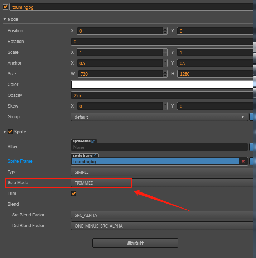This screenshot has width=256, height=258.
Task: Click the blue button next to Sprite Frame field
Action: pos(251,161)
